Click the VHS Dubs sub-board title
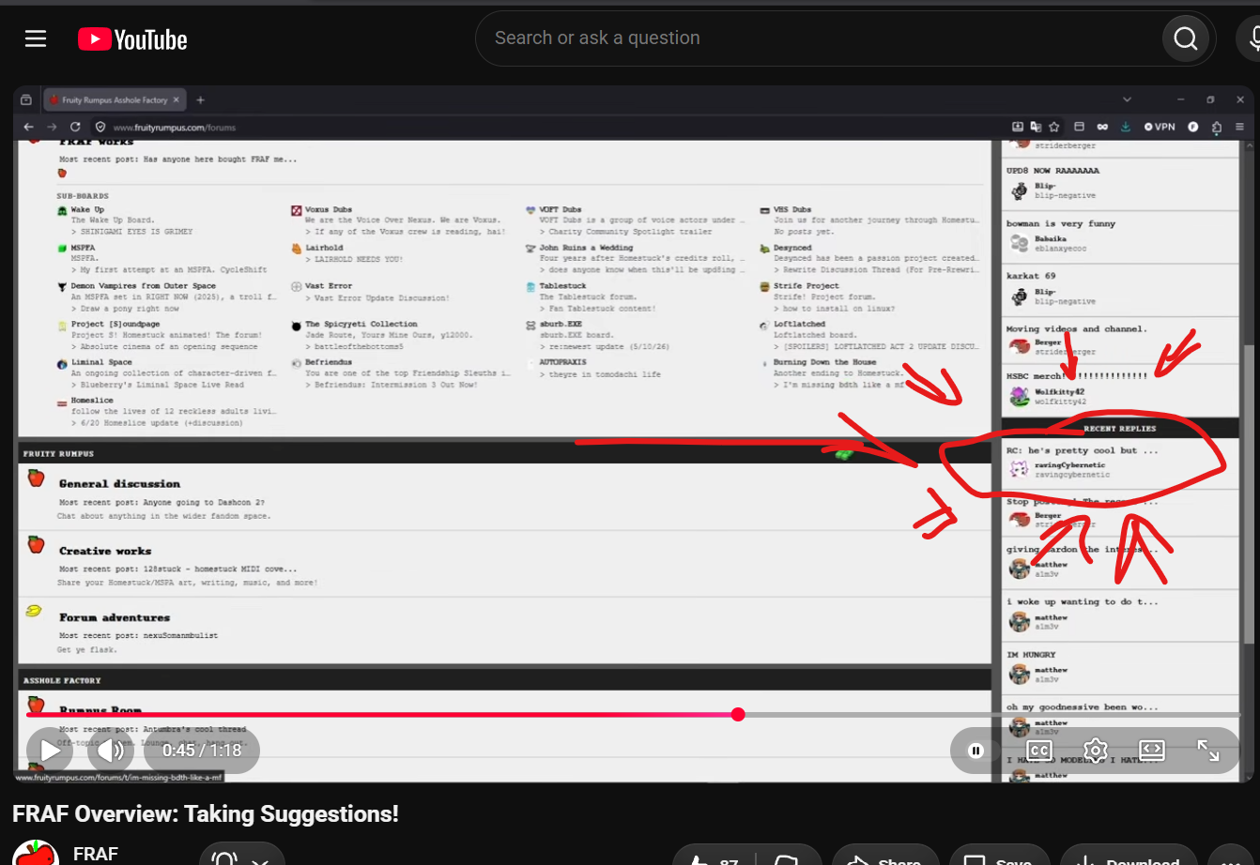 pyautogui.click(x=792, y=210)
